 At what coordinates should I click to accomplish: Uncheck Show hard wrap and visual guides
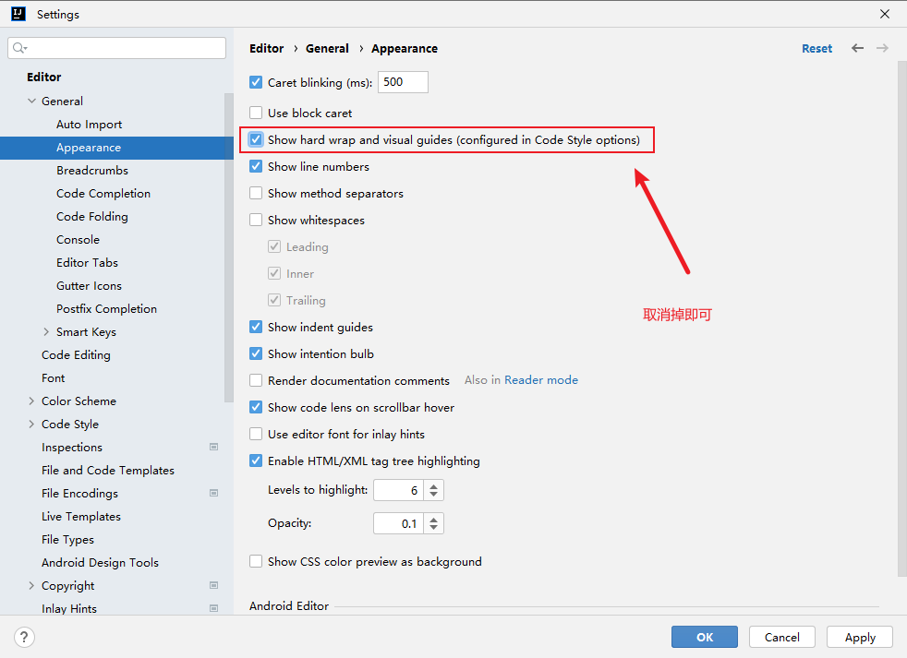pos(256,140)
